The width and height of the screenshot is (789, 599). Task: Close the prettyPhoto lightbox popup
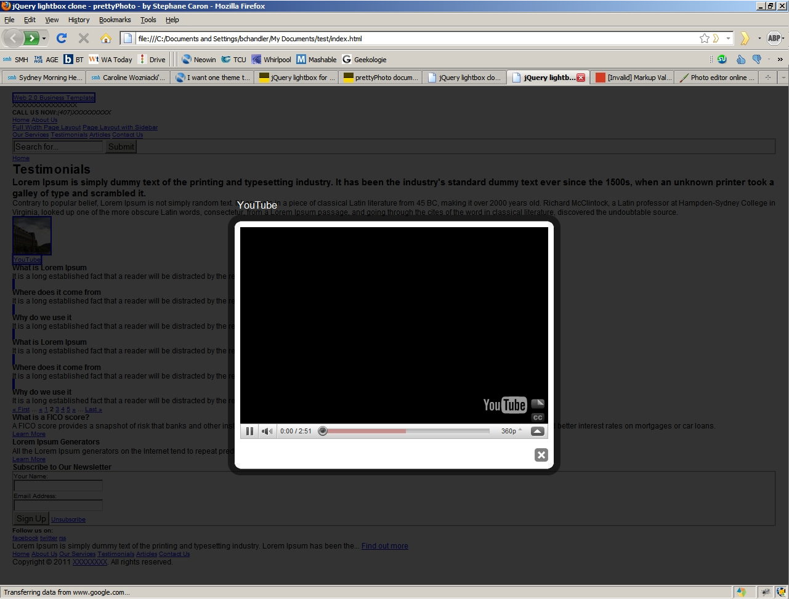click(541, 455)
